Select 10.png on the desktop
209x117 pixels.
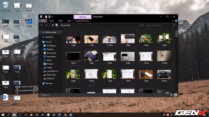(x=17, y=84)
